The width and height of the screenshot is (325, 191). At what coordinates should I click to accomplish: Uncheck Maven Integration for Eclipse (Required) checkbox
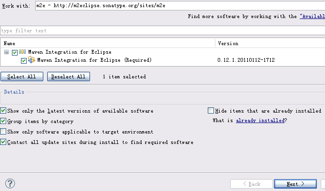24,61
